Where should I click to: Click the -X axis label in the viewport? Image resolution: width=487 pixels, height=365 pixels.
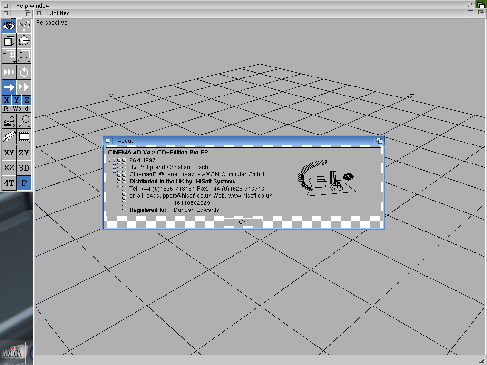[x=109, y=96]
